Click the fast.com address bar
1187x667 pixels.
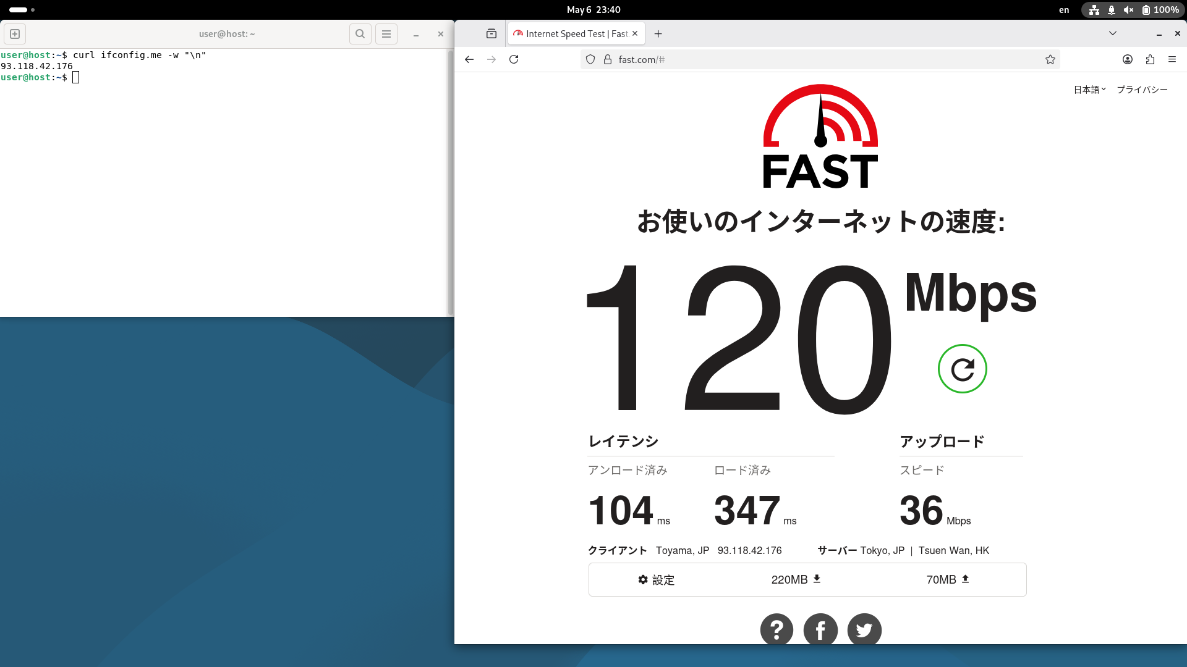[x=820, y=59]
